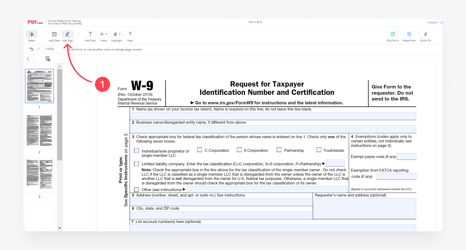Pick the Add Text tool
466x250 pixels.
coord(90,34)
